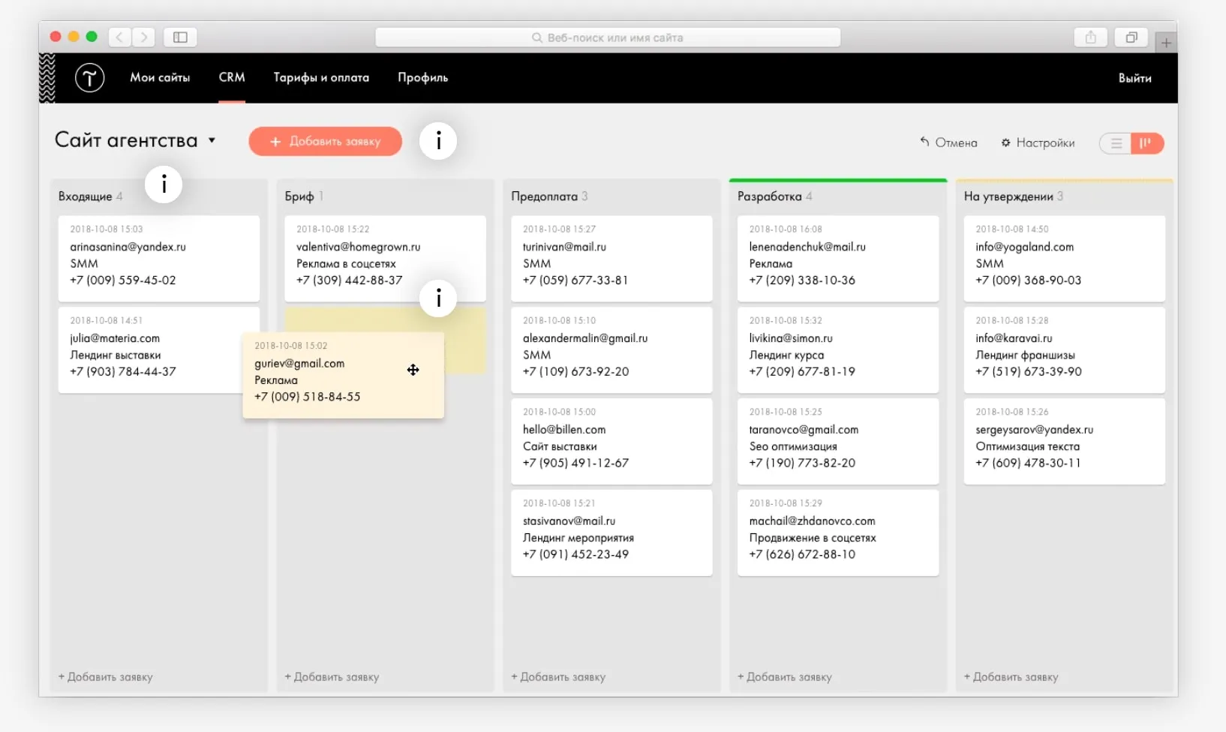The width and height of the screenshot is (1226, 732).
Task: Focus the Safari address search field
Action: (x=608, y=37)
